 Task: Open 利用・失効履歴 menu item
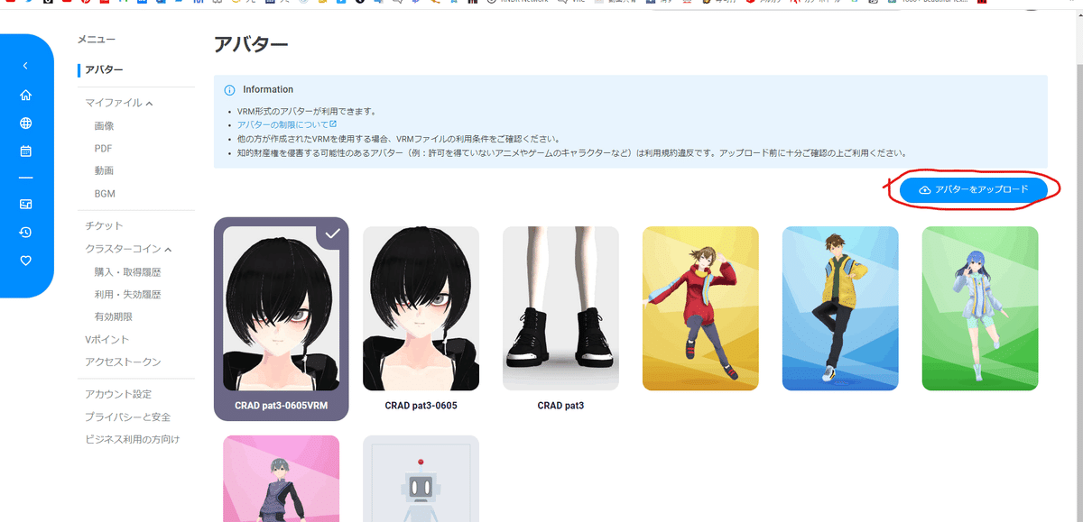[x=127, y=295]
